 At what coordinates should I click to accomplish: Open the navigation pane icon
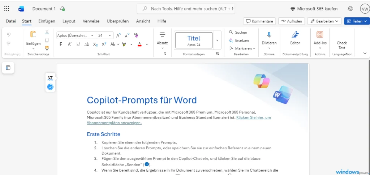pos(8,68)
